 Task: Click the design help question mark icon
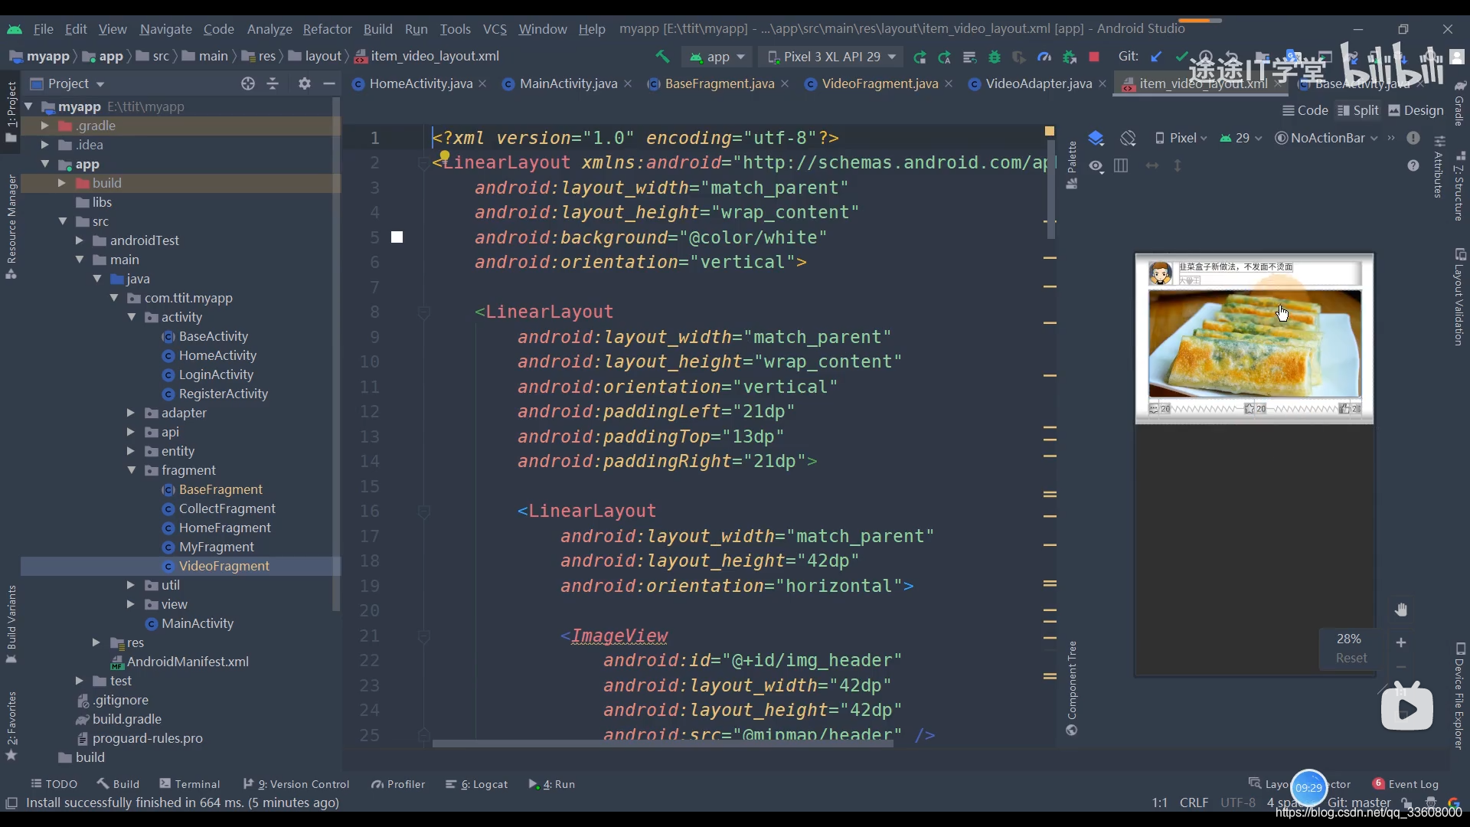click(x=1413, y=165)
